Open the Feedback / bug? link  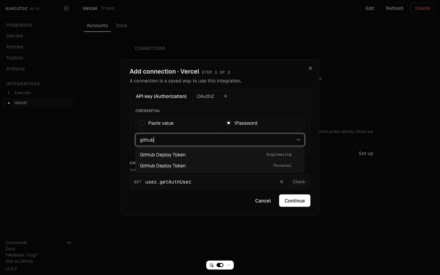(x=21, y=255)
